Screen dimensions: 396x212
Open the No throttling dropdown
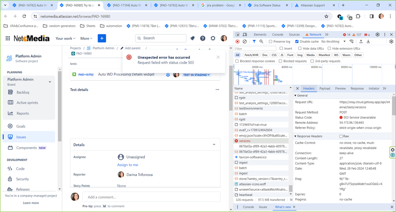pos(333,42)
